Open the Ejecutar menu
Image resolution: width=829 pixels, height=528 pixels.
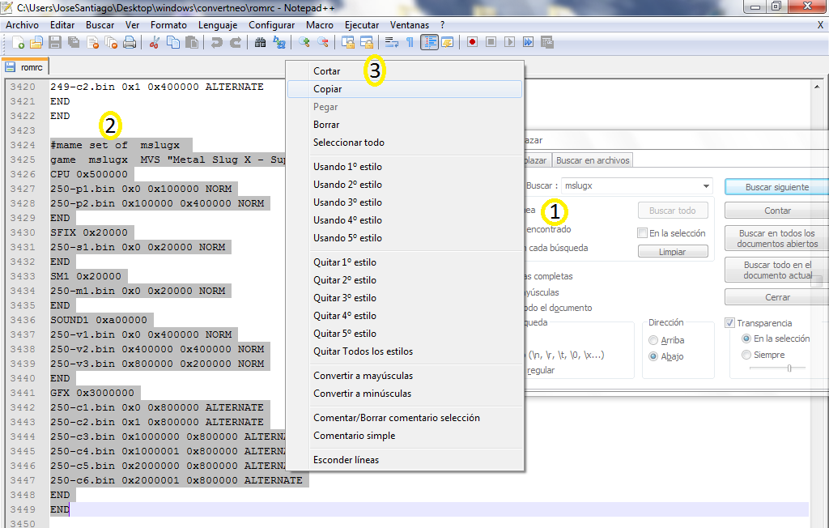(x=362, y=25)
